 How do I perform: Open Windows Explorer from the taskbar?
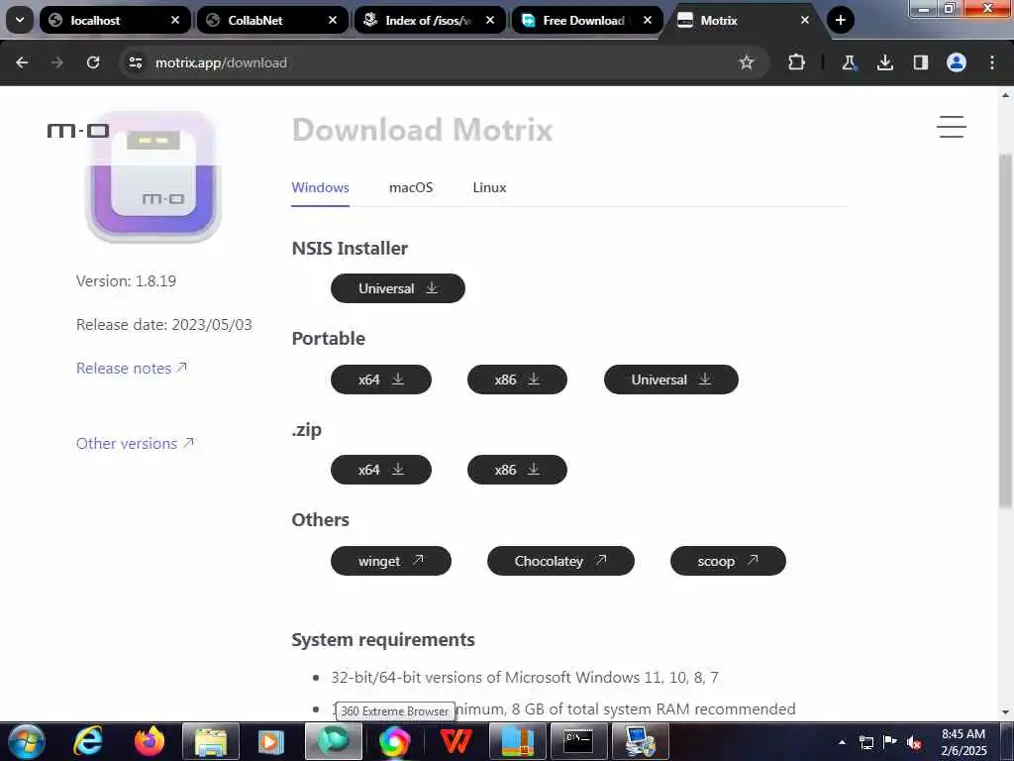(x=211, y=741)
